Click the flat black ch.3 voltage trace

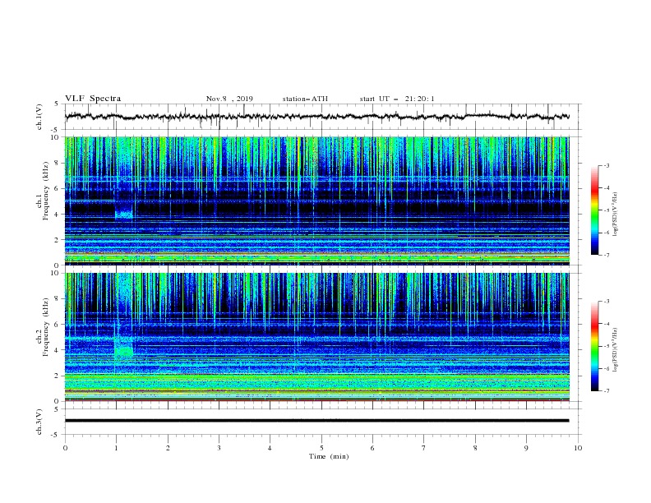tap(316, 421)
